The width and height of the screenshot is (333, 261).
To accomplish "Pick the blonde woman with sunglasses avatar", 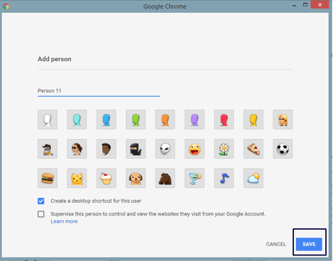I will 283,119.
